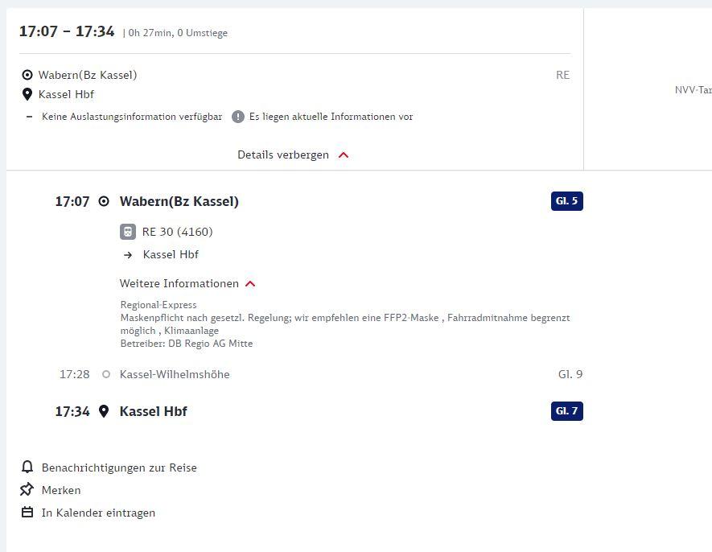Screen dimensions: 712x552
Task: Select Merken to save the trip
Action: click(x=61, y=490)
